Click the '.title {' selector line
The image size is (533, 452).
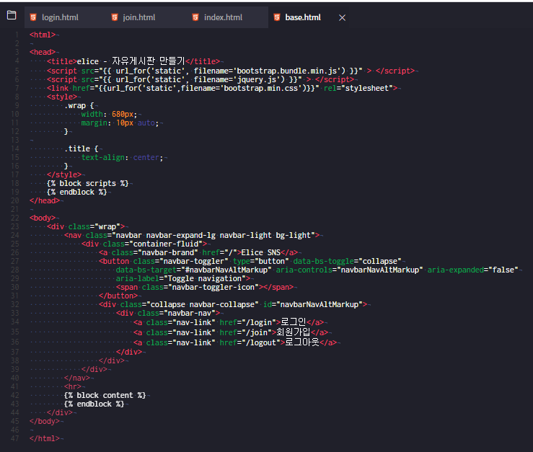point(82,149)
